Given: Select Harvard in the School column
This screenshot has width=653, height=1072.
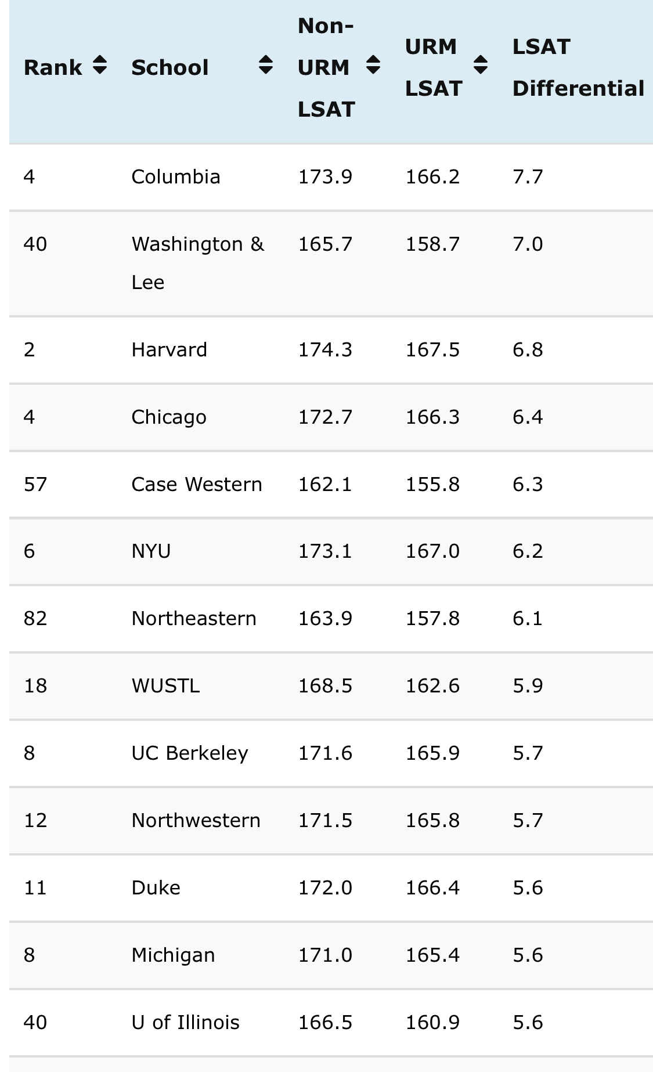Looking at the screenshot, I should tap(169, 350).
